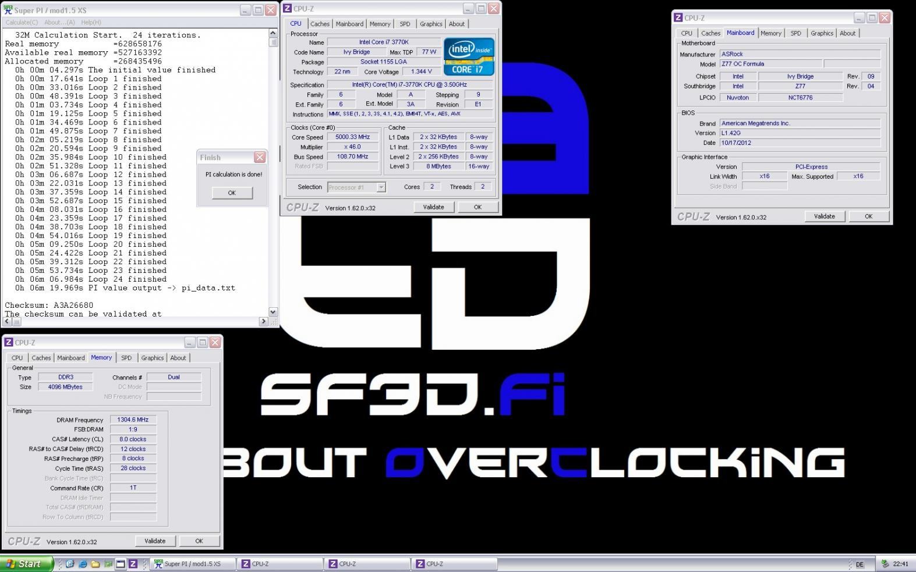Click the Super PI title bar icon
Image resolution: width=916 pixels, height=572 pixels.
pyautogui.click(x=8, y=10)
